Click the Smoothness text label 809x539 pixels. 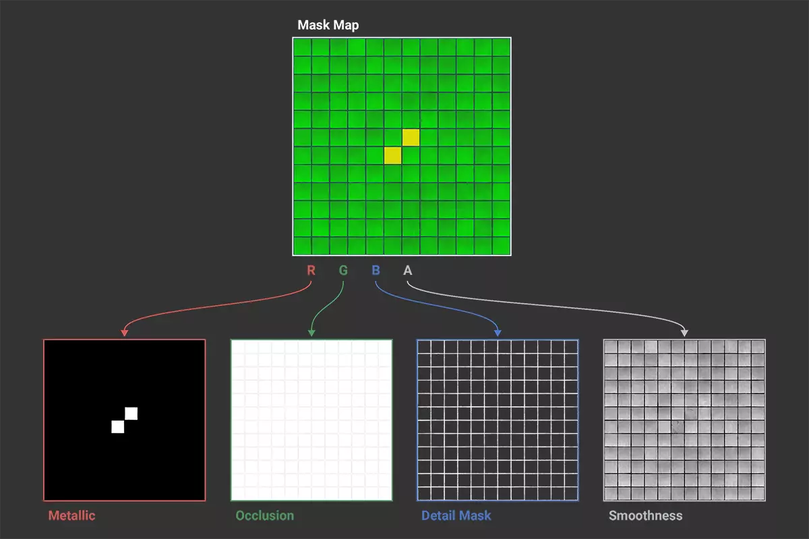pyautogui.click(x=645, y=516)
